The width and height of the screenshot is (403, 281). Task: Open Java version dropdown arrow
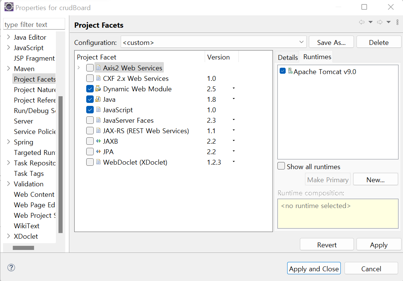(x=234, y=99)
